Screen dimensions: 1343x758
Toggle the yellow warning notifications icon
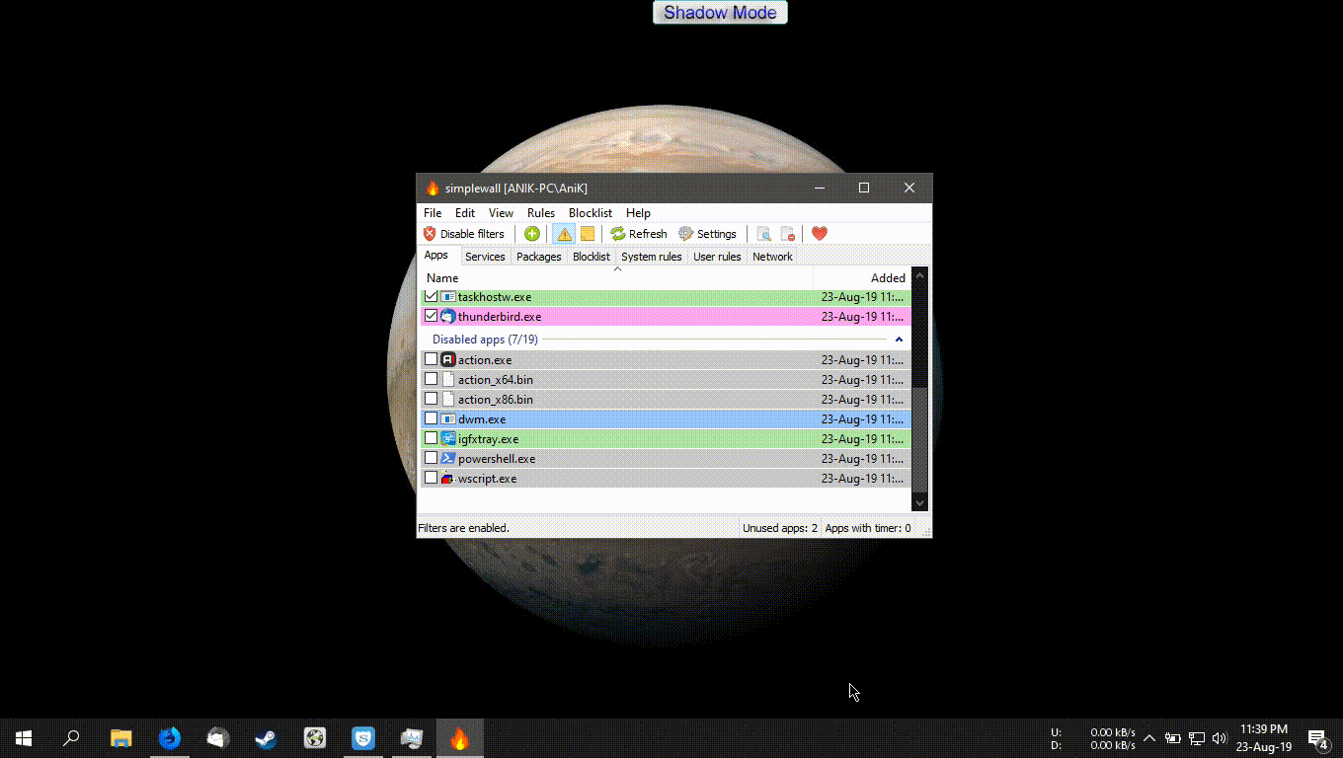point(564,234)
